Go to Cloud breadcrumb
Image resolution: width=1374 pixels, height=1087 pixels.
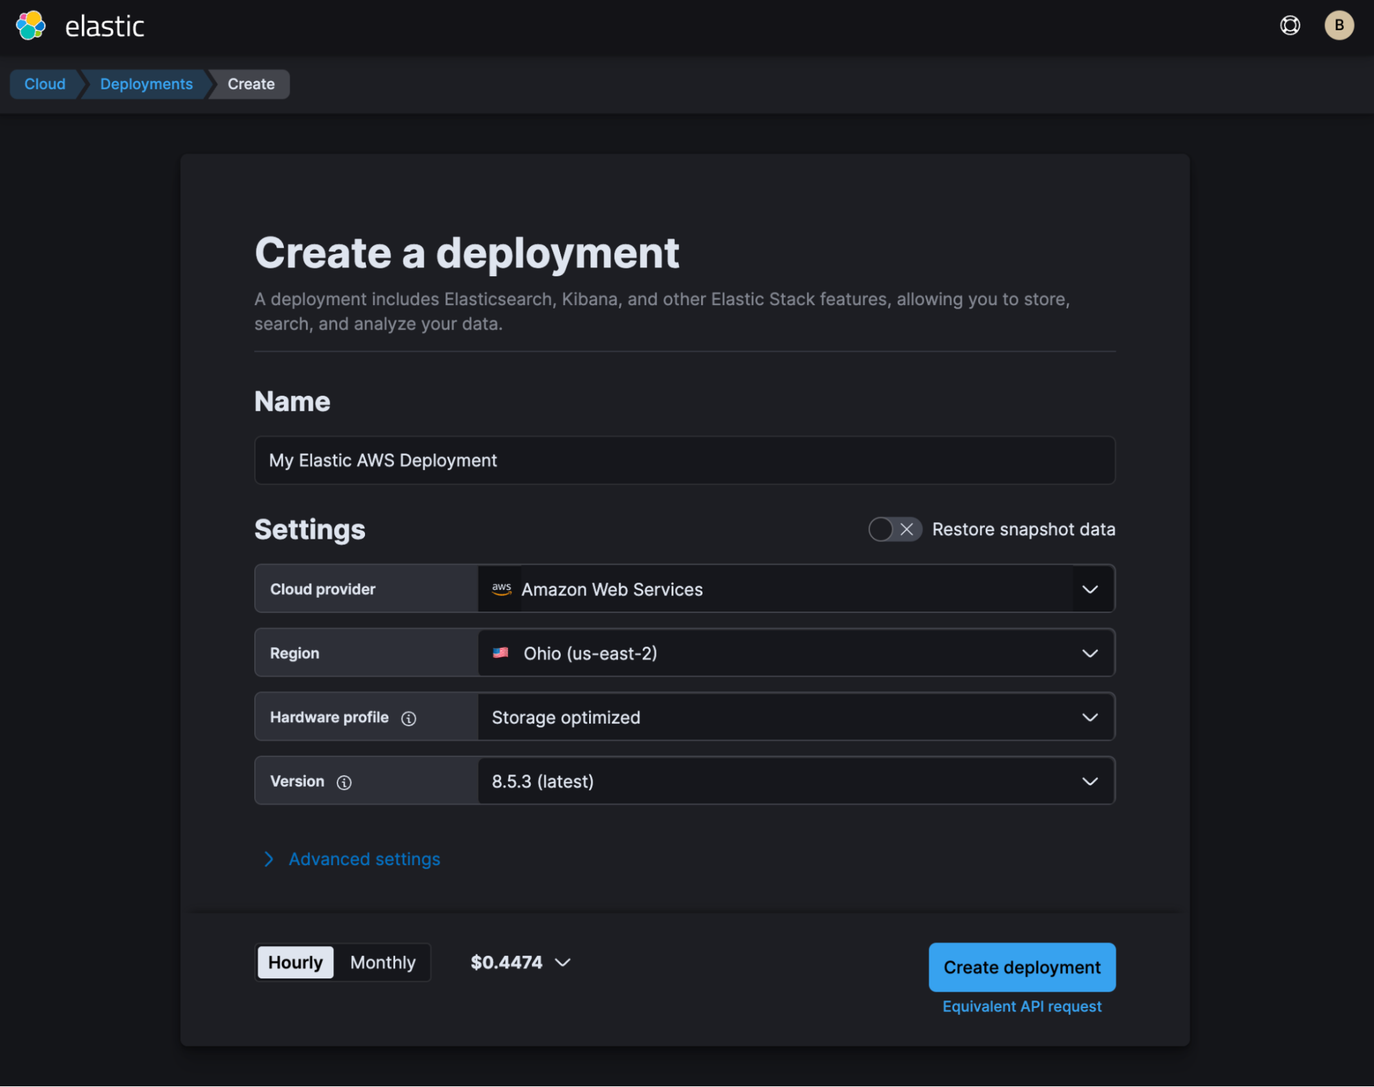pos(45,84)
